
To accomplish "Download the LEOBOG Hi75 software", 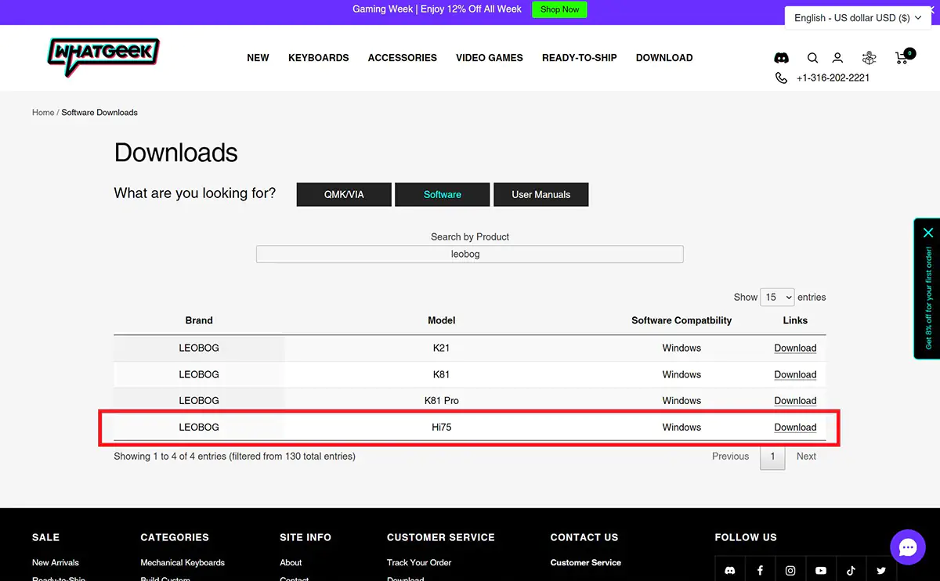I will 795,428.
